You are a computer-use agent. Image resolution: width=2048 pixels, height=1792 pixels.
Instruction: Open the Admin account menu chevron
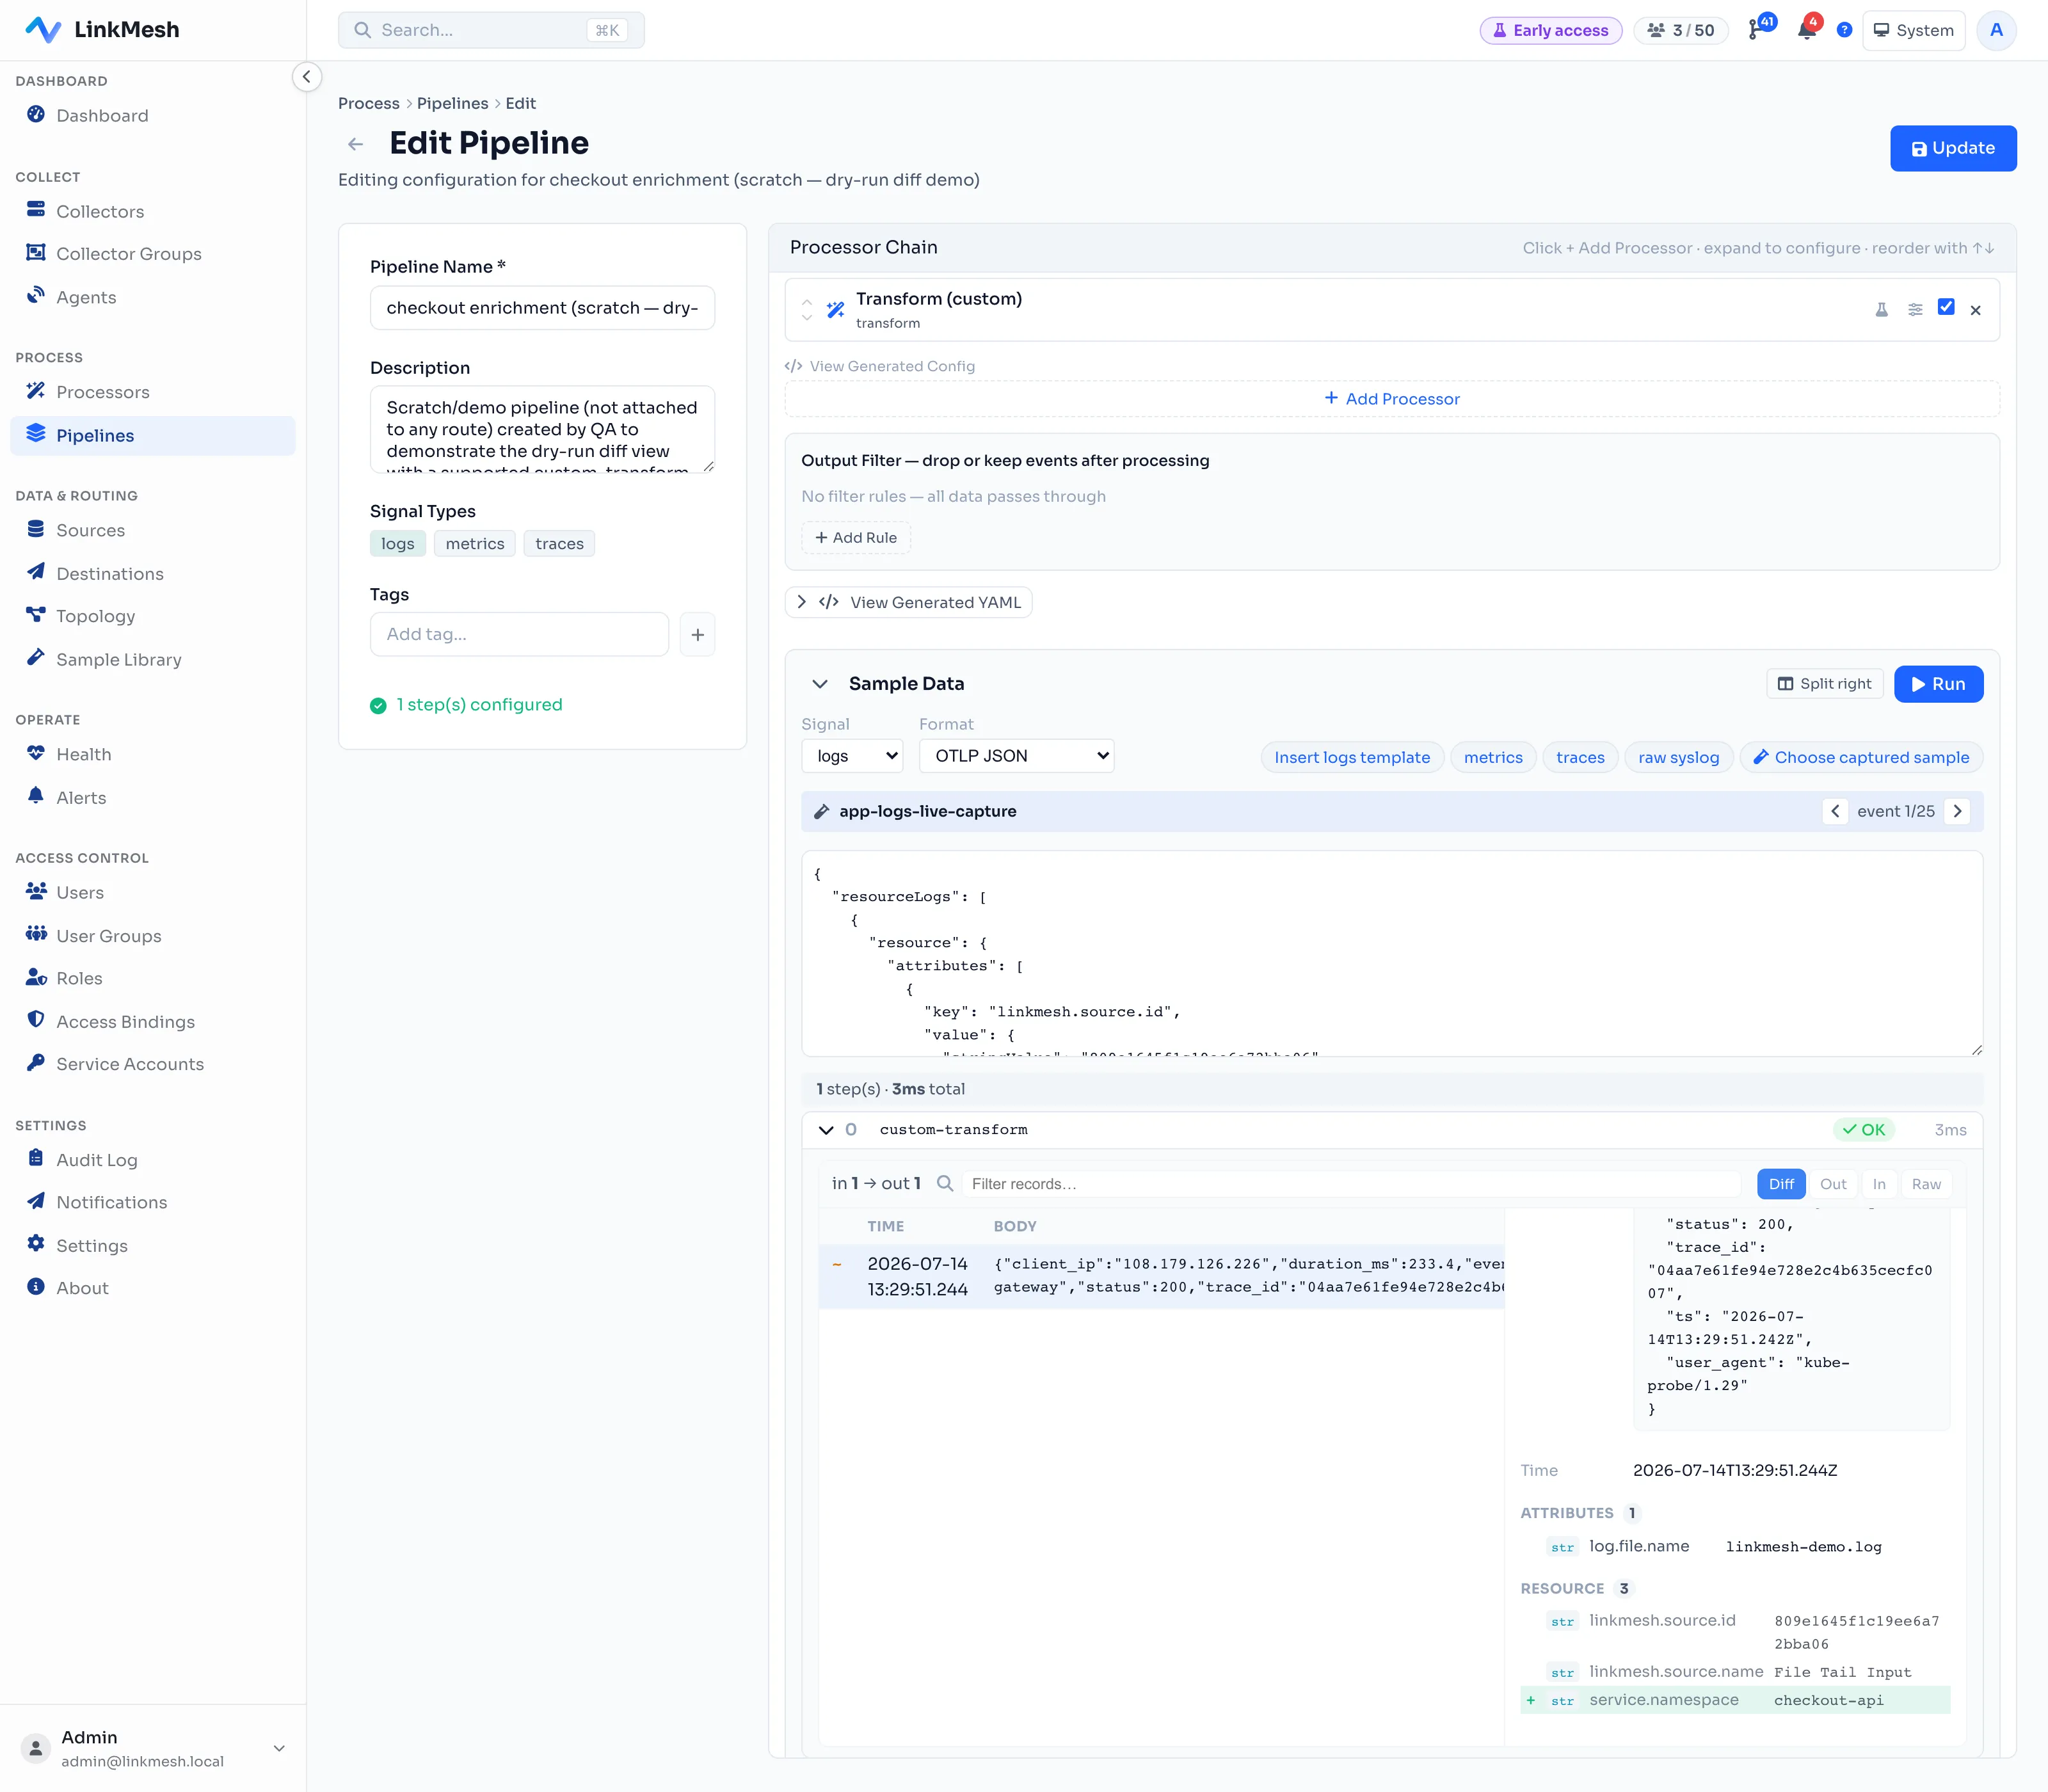pos(279,1748)
